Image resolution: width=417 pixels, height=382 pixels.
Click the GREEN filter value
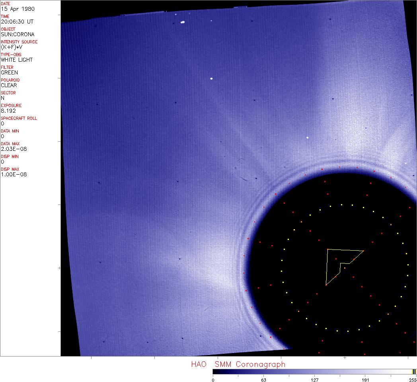pyautogui.click(x=9, y=72)
